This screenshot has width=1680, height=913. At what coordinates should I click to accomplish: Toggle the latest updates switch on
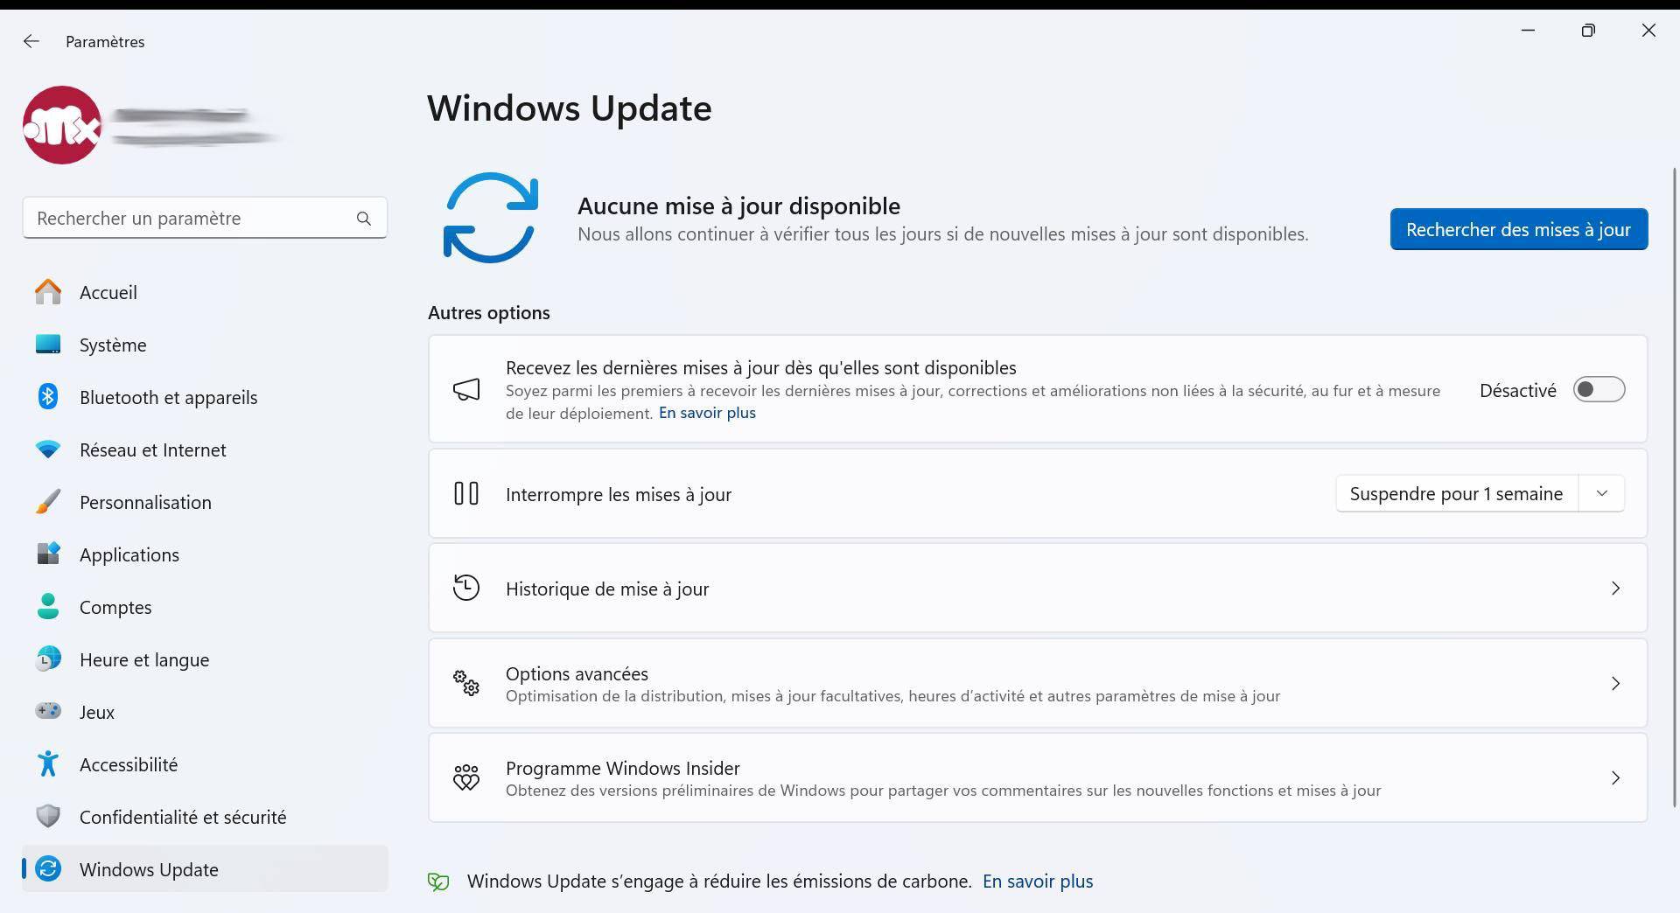pyautogui.click(x=1599, y=390)
